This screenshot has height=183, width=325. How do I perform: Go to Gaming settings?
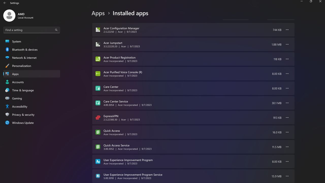tap(32, 98)
